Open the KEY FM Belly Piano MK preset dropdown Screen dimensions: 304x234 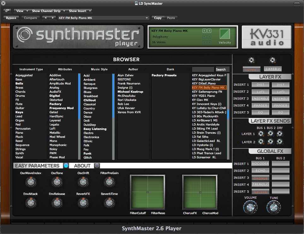(x=103, y=18)
